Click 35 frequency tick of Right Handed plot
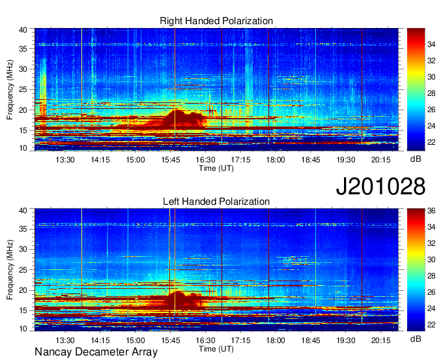 23,49
